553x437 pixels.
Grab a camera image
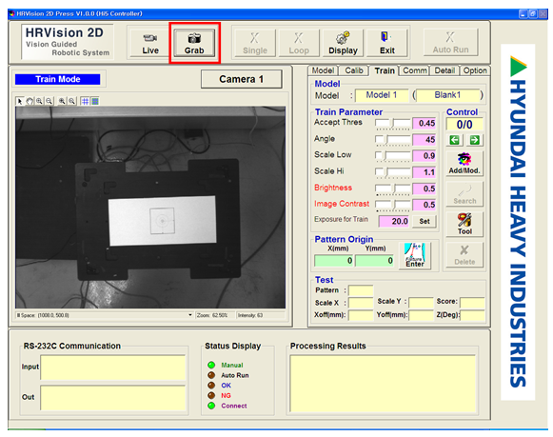(194, 43)
